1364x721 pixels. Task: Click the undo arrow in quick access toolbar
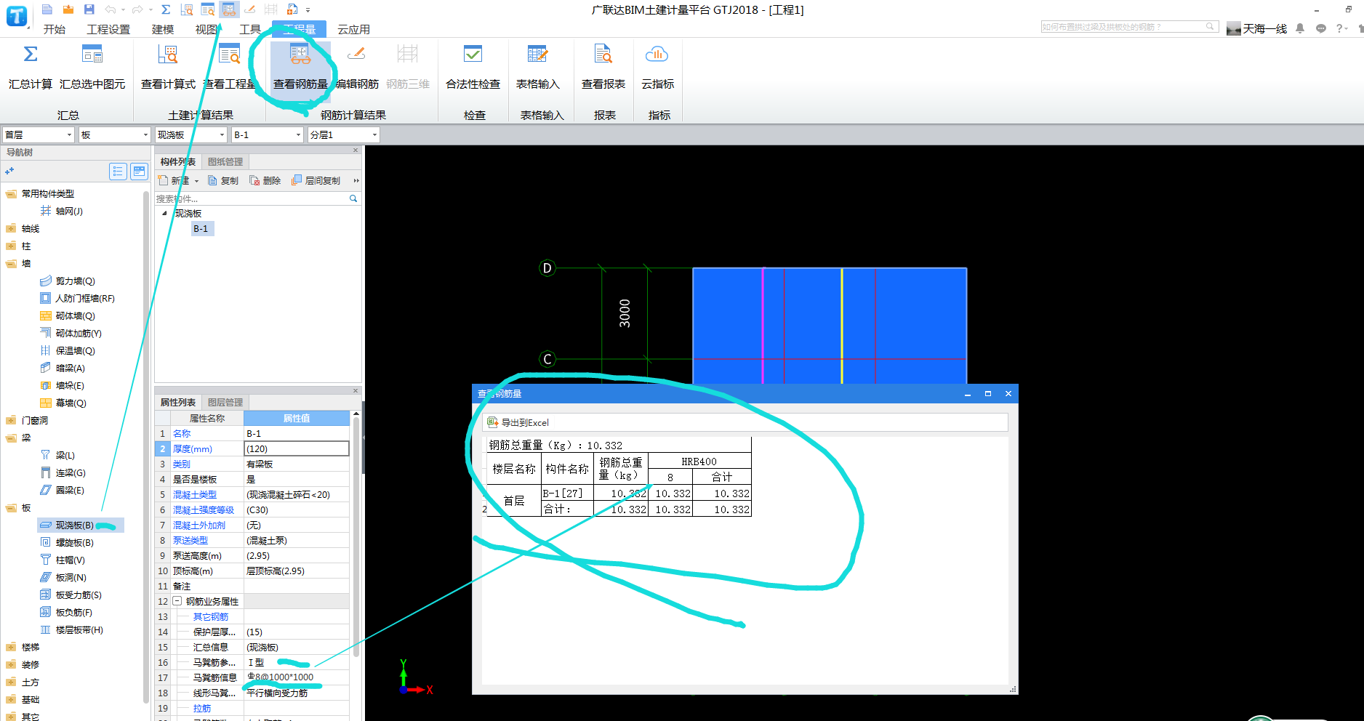(x=111, y=9)
